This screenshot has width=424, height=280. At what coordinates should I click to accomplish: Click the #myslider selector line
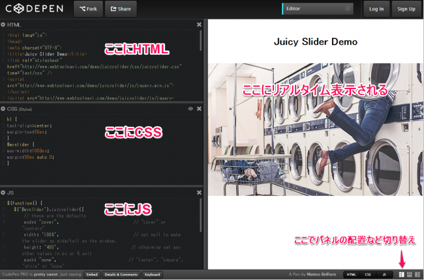(x=21, y=145)
